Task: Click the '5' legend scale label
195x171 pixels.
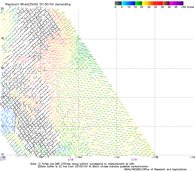Action: (x=122, y=7)
